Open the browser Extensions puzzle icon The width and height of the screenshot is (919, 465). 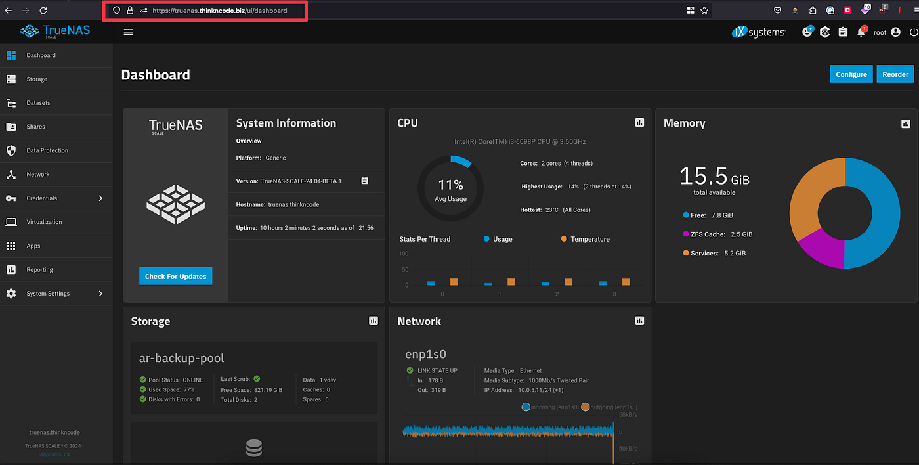[813, 11]
